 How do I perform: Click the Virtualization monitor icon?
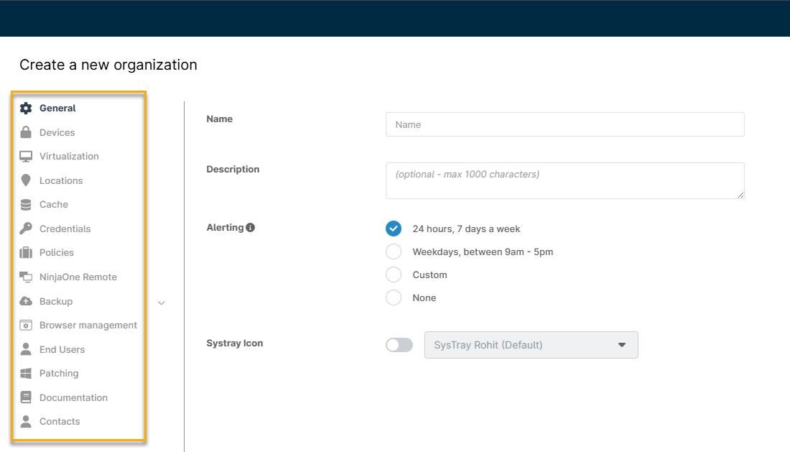[x=26, y=157]
